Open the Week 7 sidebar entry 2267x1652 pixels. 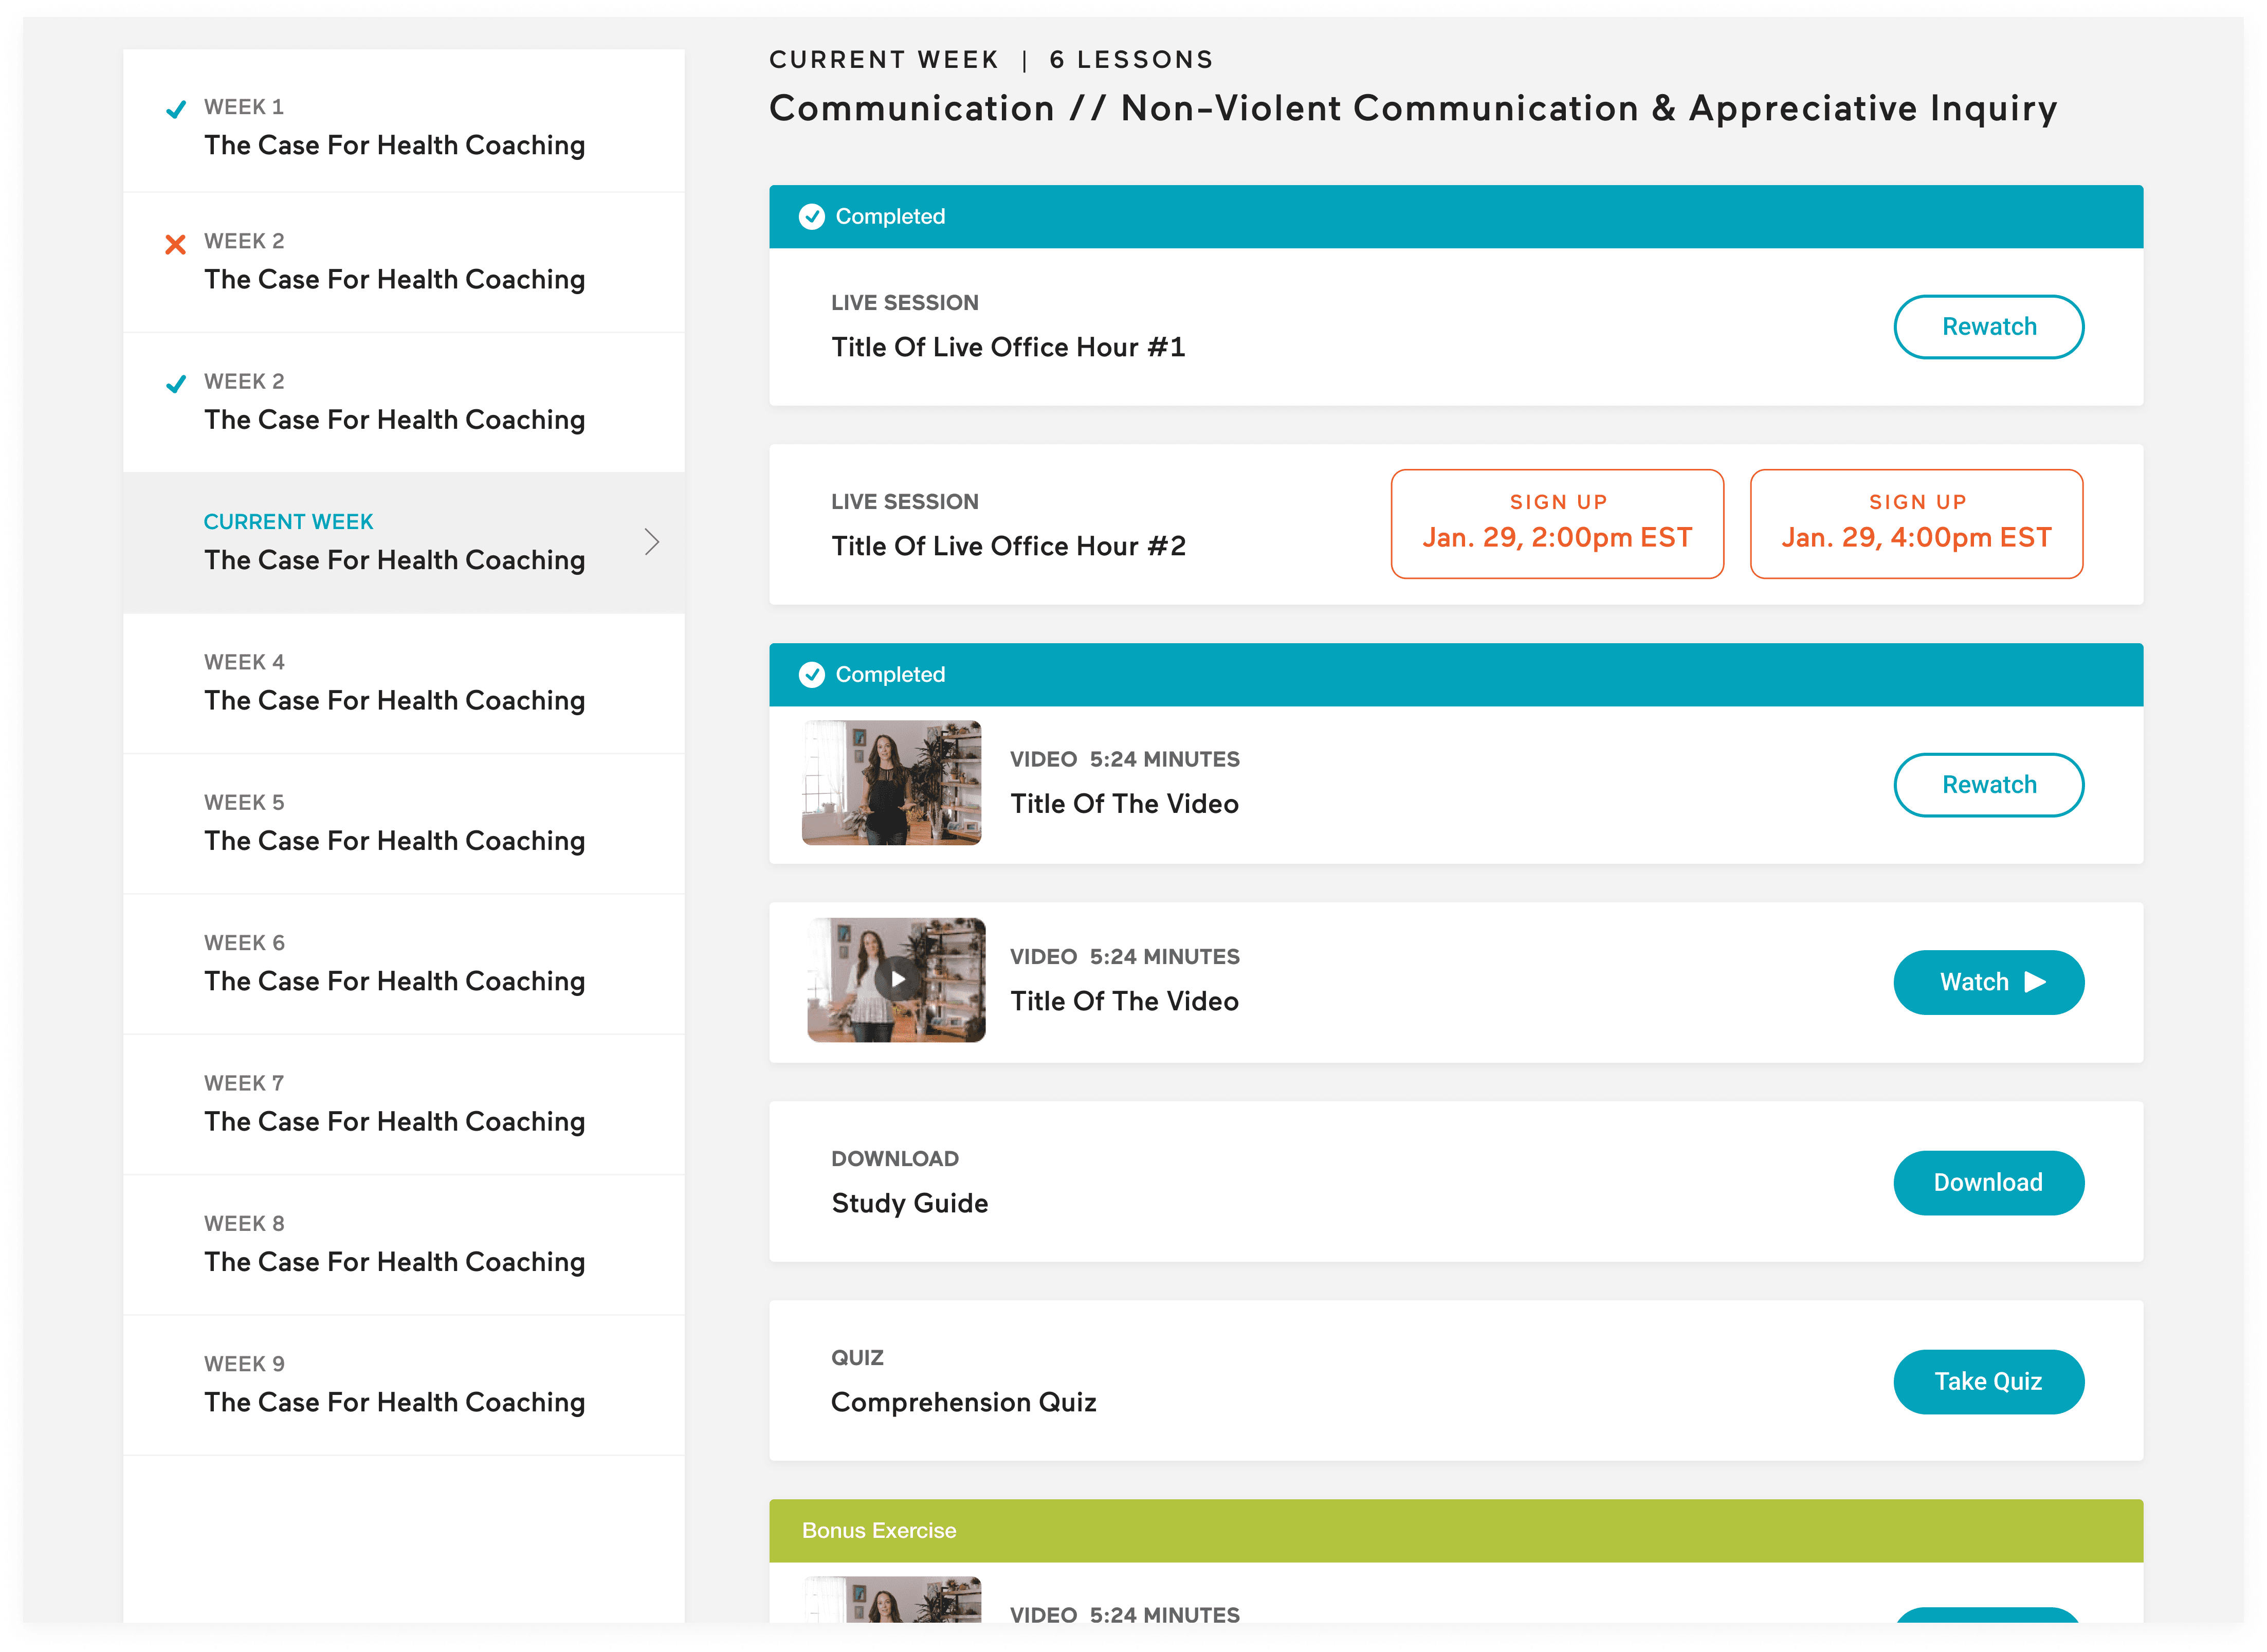395,1104
